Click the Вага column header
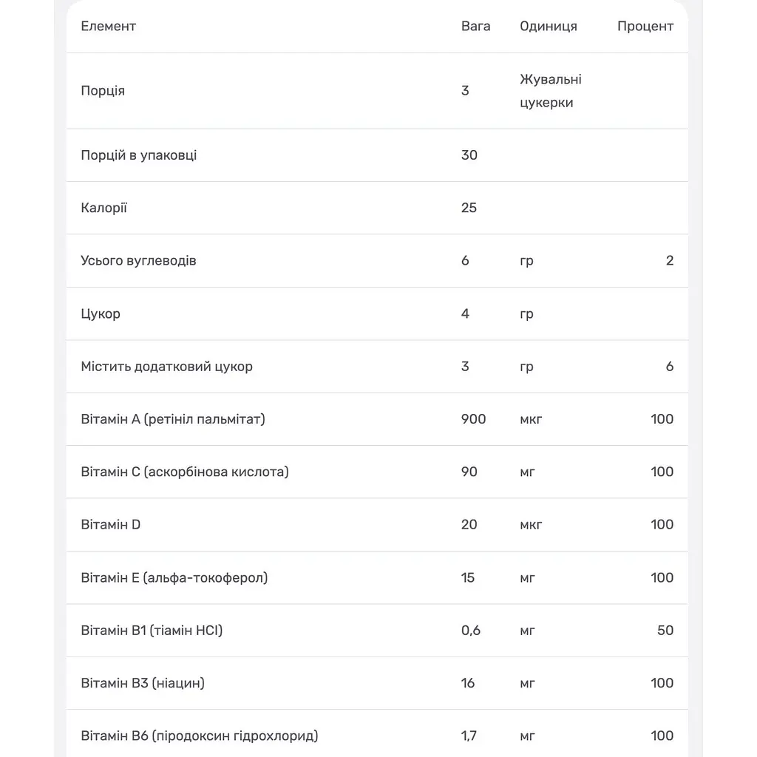 click(475, 26)
